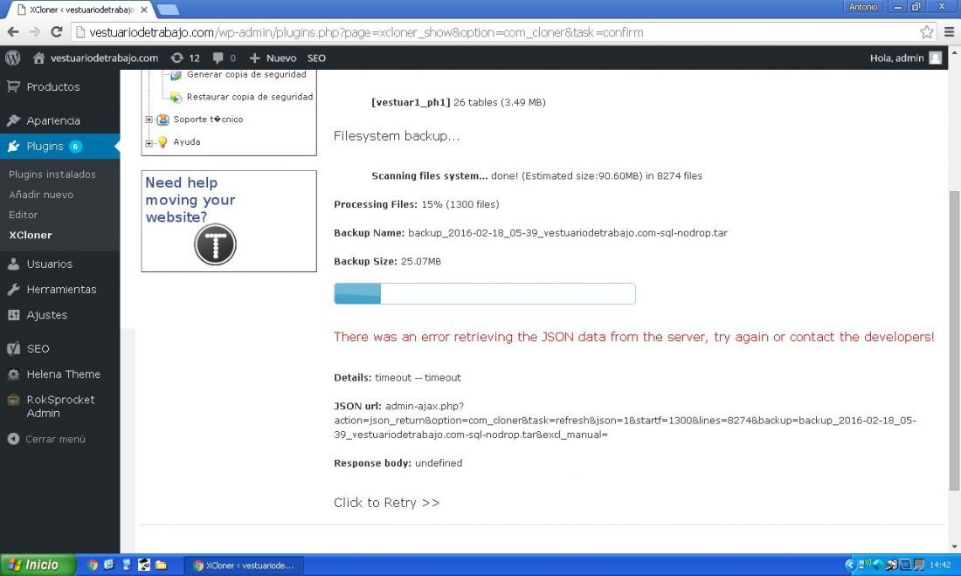Click the Restaurar copia de seguridad icon
The width and height of the screenshot is (961, 576).
pos(176,98)
